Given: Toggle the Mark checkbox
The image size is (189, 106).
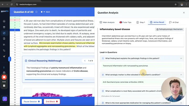Looking at the screenshot, I should coord(41,12).
